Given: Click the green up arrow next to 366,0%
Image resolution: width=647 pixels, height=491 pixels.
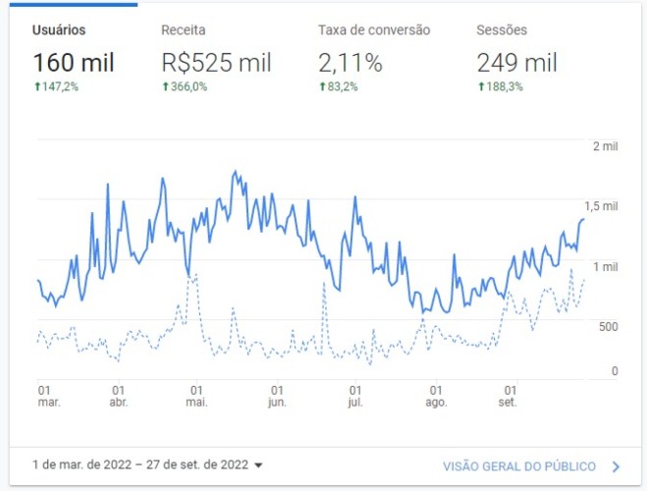Looking at the screenshot, I should pyautogui.click(x=166, y=86).
